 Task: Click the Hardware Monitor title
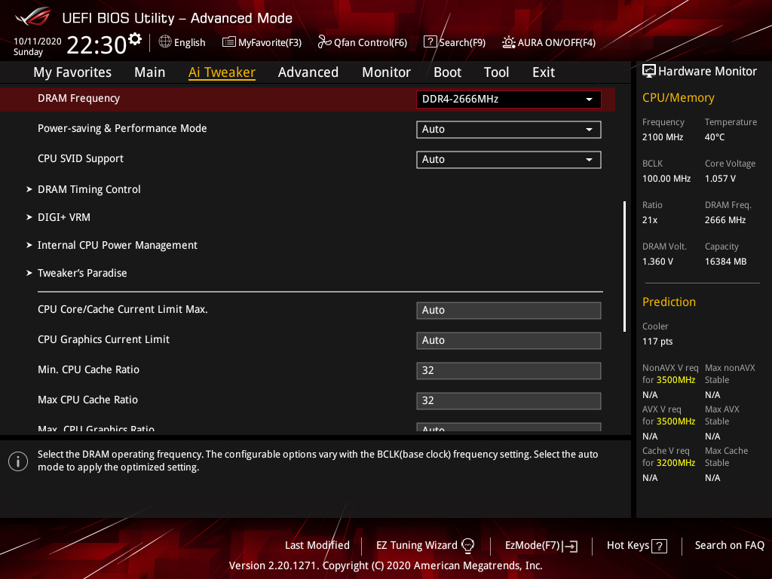tap(707, 72)
